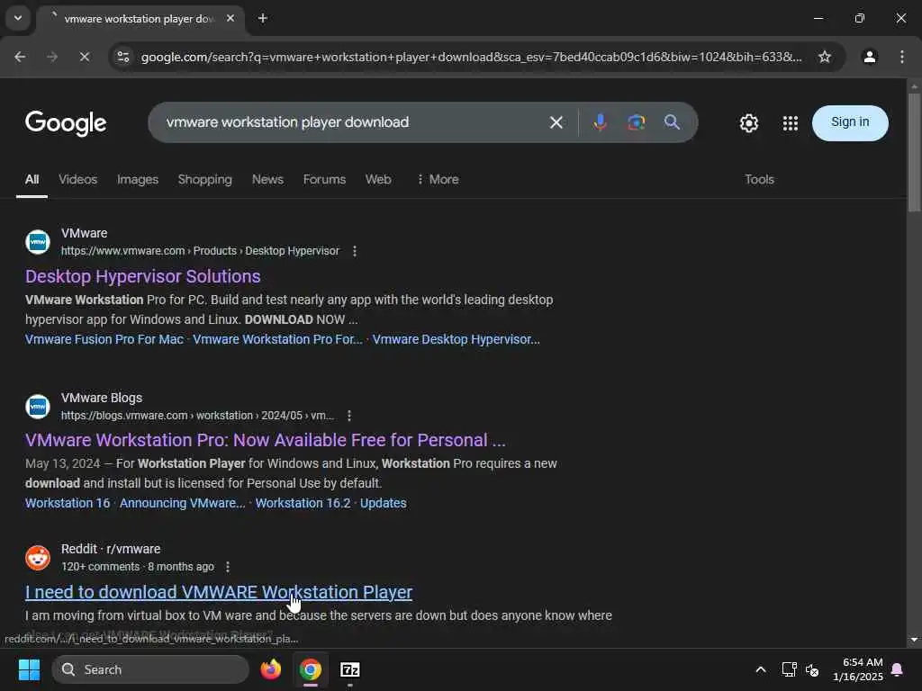Open Vmware Desktop Hypervisor... sitelink
Viewport: 922px width, 691px height.
point(456,339)
